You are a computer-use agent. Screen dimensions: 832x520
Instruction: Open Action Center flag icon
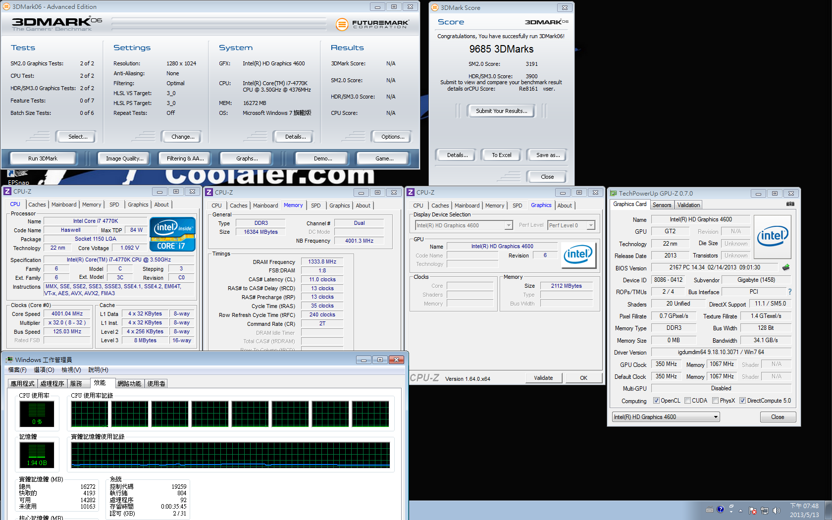(753, 511)
